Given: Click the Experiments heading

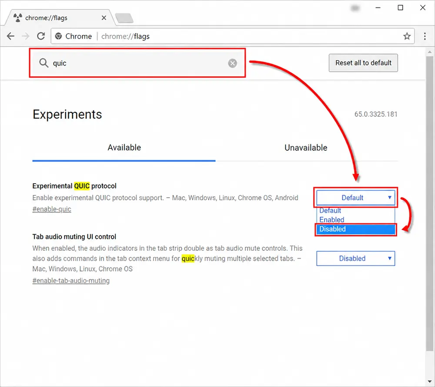Looking at the screenshot, I should click(67, 114).
